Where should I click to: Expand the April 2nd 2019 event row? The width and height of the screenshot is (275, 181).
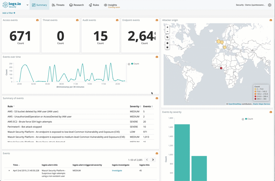click(x=9, y=170)
